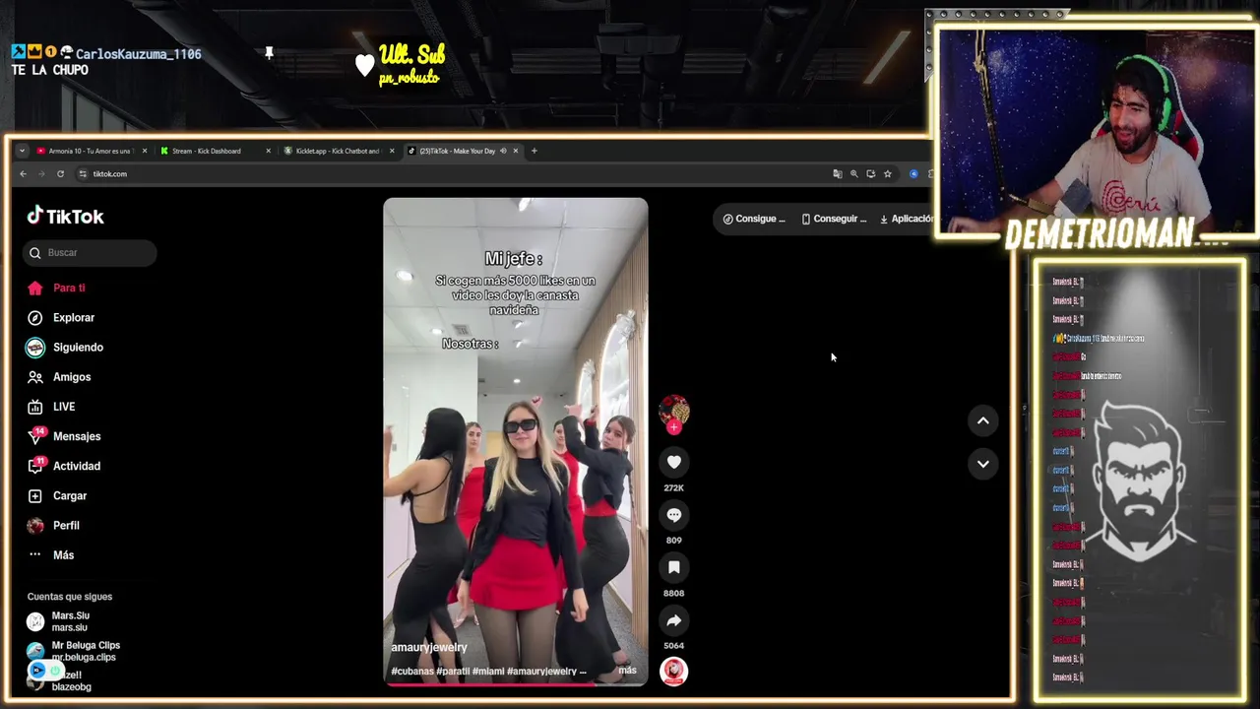Open a new browser tab
This screenshot has height=709, width=1260.
tap(534, 151)
